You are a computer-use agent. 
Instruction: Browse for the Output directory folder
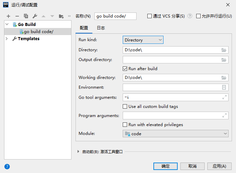[224, 60]
